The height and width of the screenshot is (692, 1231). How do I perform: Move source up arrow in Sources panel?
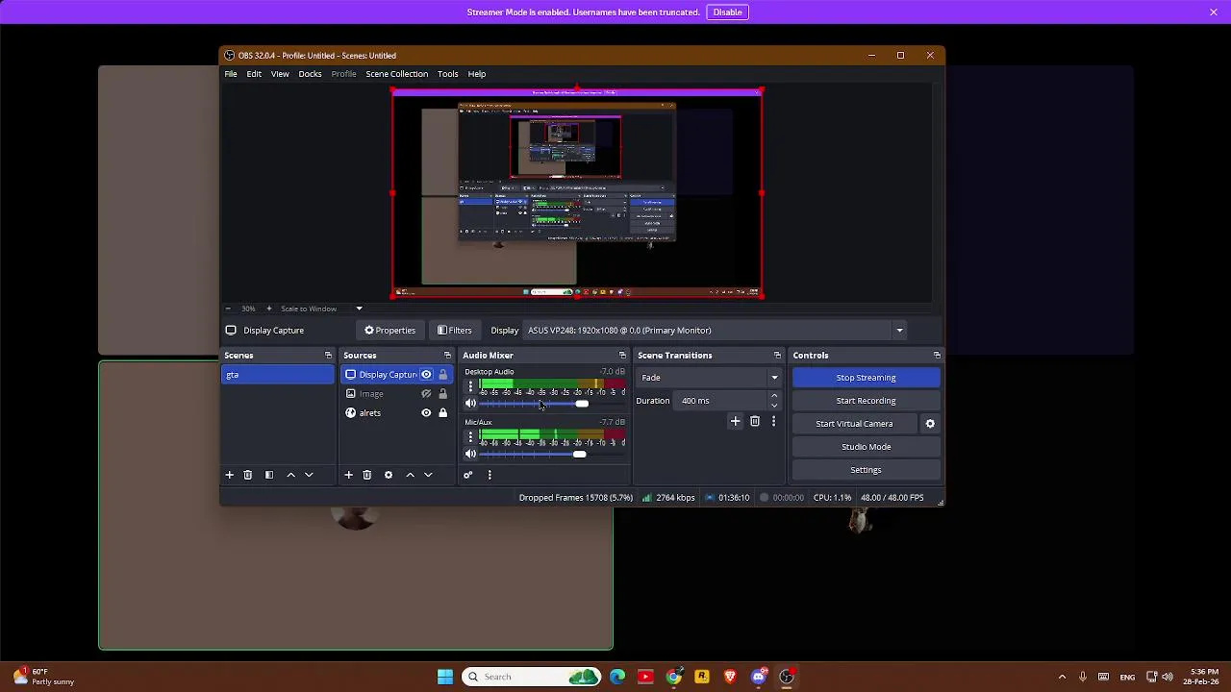410,475
